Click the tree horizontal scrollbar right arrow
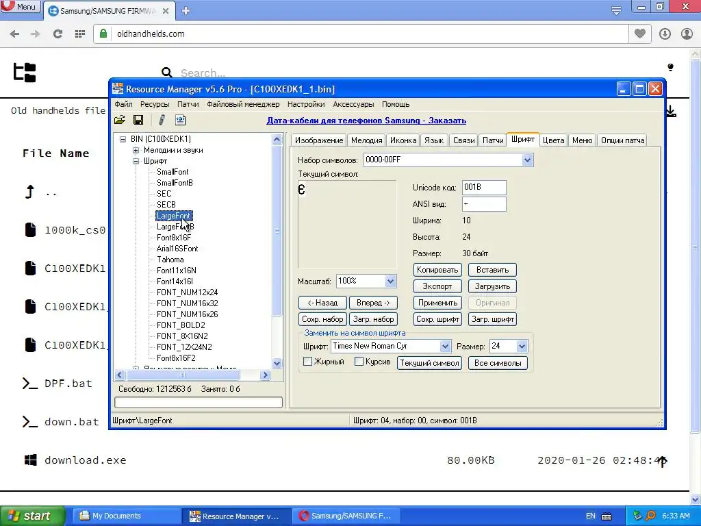The height and width of the screenshot is (526, 701). coord(266,375)
